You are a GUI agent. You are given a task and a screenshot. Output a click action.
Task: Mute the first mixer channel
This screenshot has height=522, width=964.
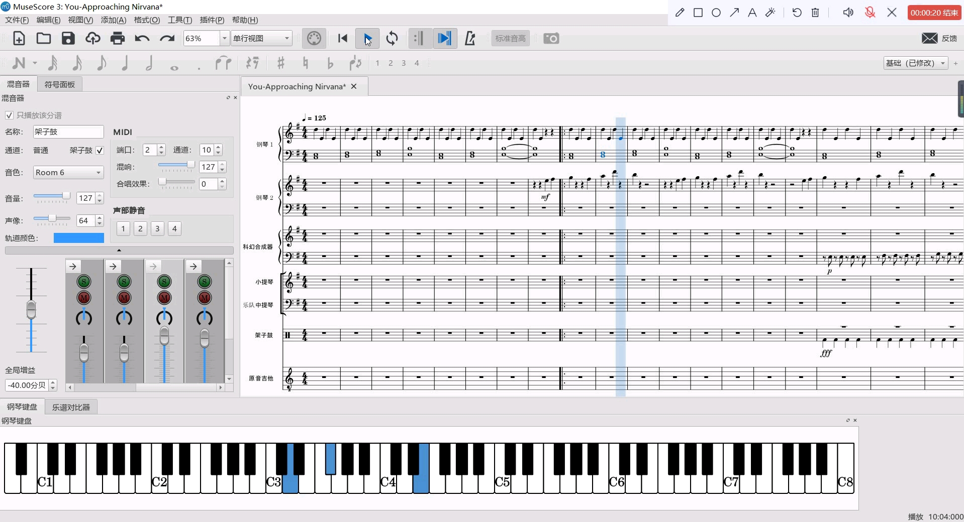tap(84, 298)
